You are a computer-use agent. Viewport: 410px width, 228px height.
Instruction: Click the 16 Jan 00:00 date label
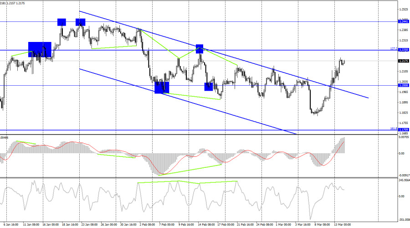click(51, 225)
